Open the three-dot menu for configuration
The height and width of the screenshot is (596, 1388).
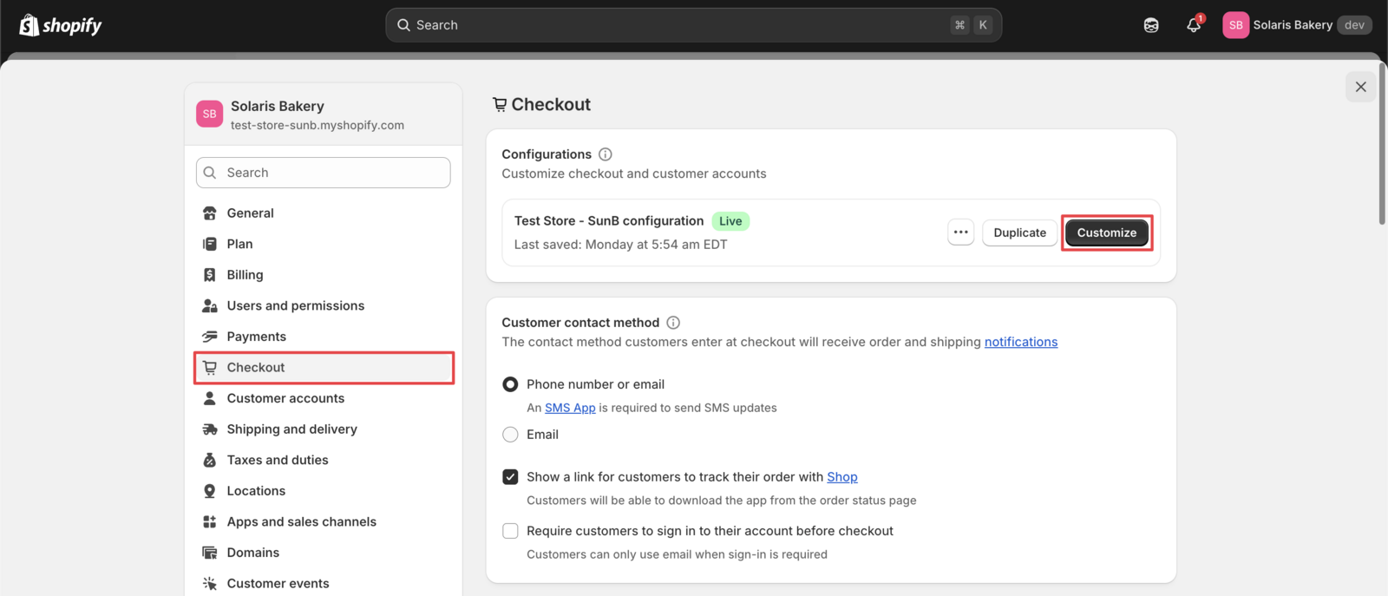960,233
